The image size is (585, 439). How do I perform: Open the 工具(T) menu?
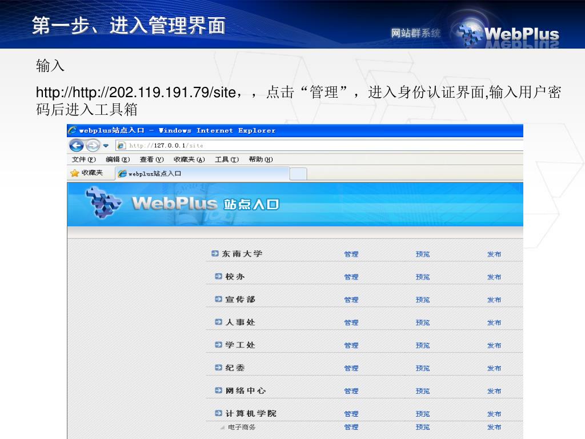(226, 159)
